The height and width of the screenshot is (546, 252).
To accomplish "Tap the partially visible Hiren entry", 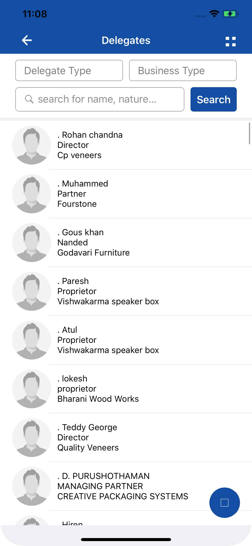I will [126, 518].
